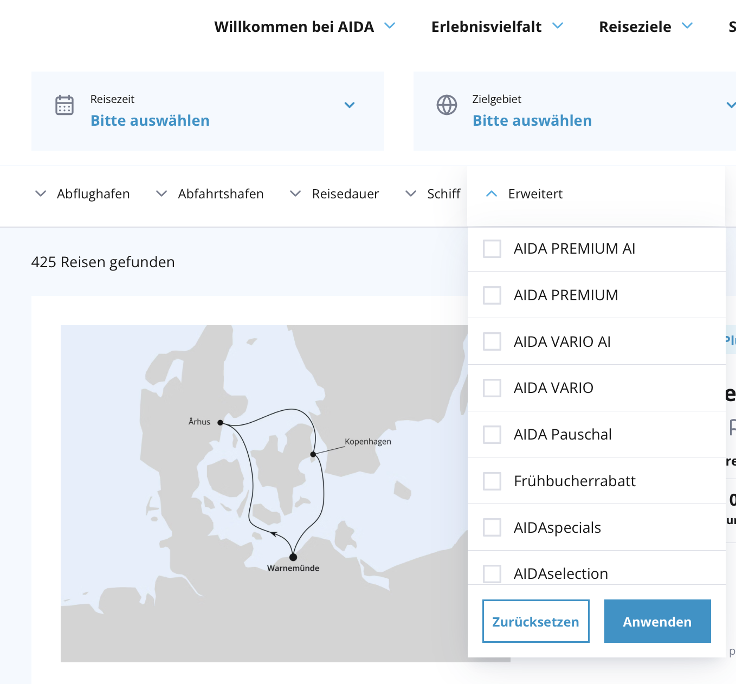Image resolution: width=736 pixels, height=684 pixels.
Task: Tick the Frühbucherrabatt checkbox
Action: coord(492,481)
